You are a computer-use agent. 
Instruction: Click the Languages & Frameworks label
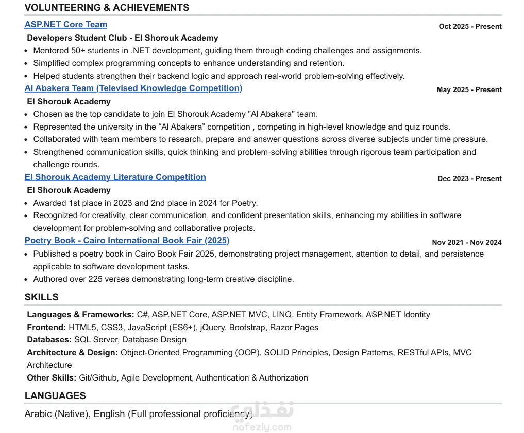(80, 315)
